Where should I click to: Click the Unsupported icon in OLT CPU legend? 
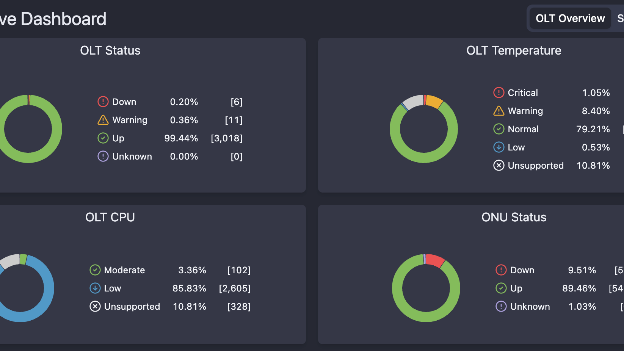click(95, 306)
